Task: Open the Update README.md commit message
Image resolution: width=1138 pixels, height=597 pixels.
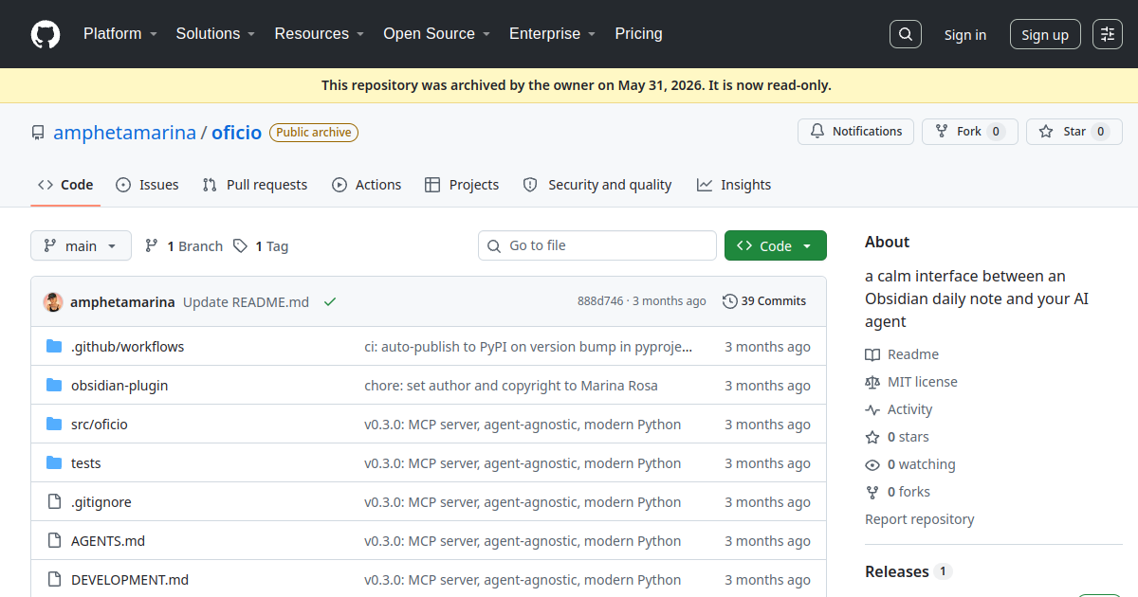Action: click(246, 302)
